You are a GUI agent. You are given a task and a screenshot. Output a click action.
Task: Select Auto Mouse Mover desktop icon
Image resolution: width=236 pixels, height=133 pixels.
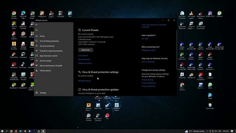[x=201, y=15]
